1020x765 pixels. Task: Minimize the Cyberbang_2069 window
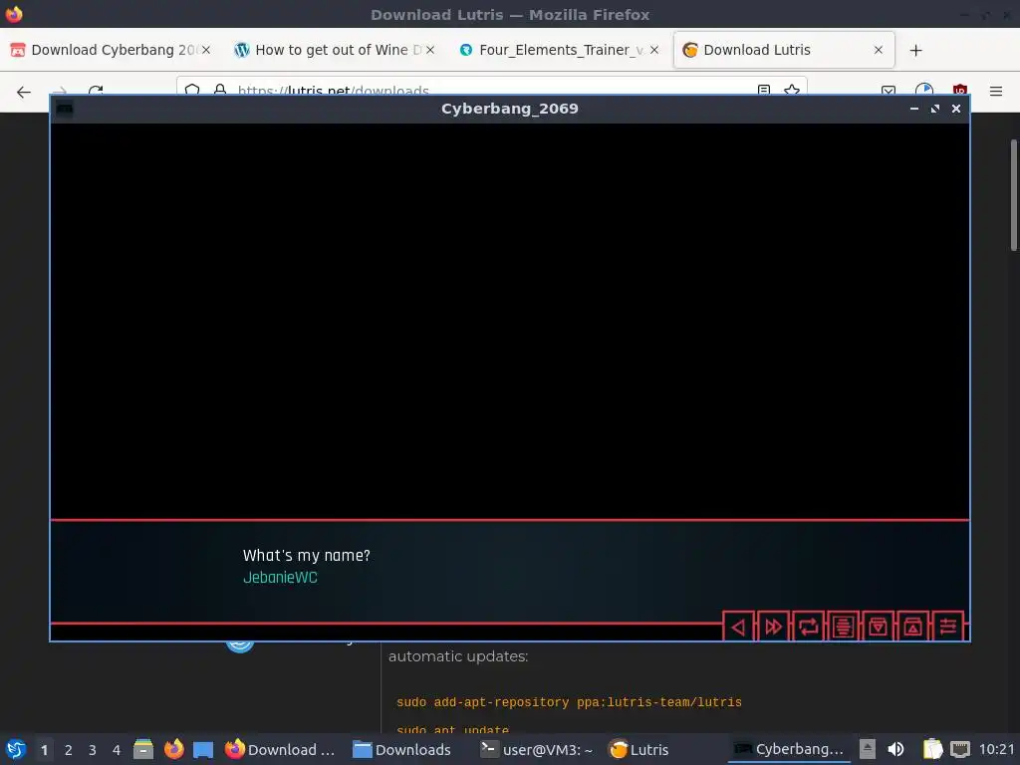(914, 109)
